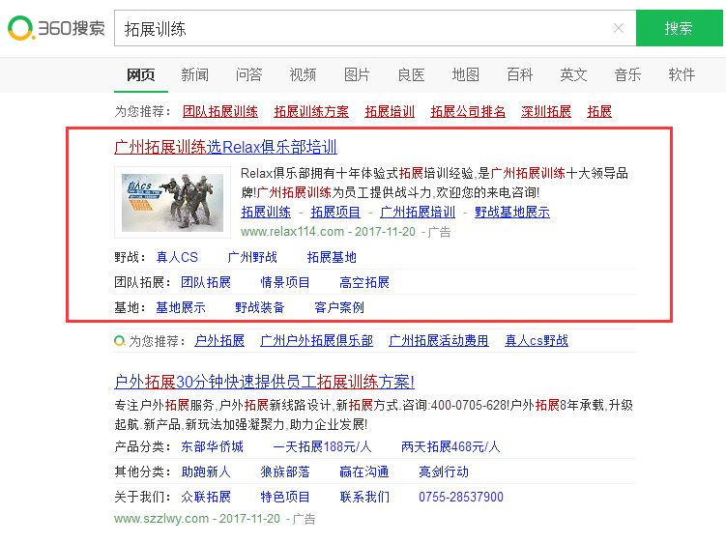726x543 pixels.
Task: Click the 360搜索 logo
Action: [56, 28]
